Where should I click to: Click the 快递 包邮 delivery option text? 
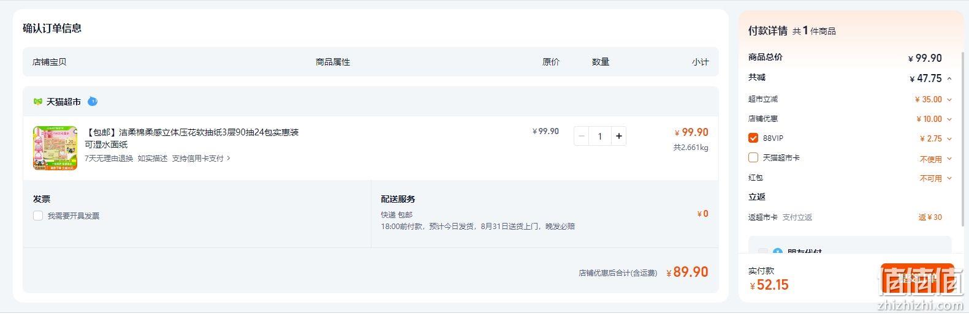click(397, 215)
